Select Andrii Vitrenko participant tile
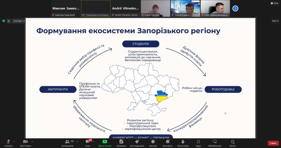281x148 pixels. (125, 9)
